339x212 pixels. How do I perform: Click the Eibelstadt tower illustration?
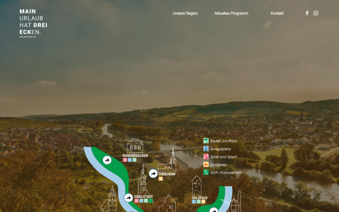pos(143,180)
